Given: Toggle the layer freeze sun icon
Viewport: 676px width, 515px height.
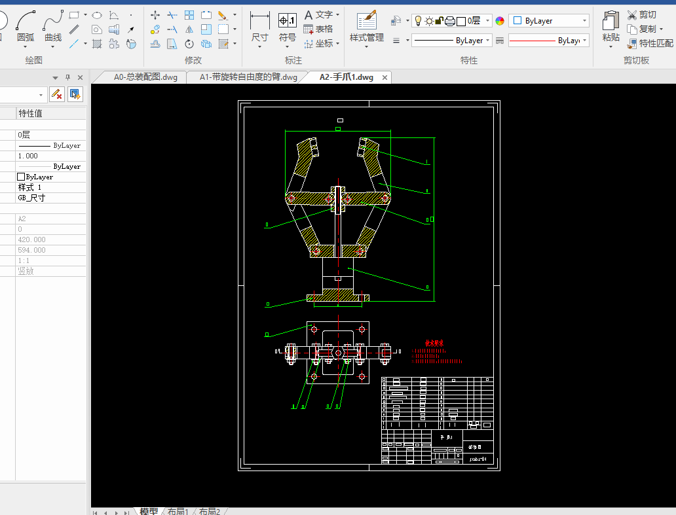Looking at the screenshot, I should (429, 21).
